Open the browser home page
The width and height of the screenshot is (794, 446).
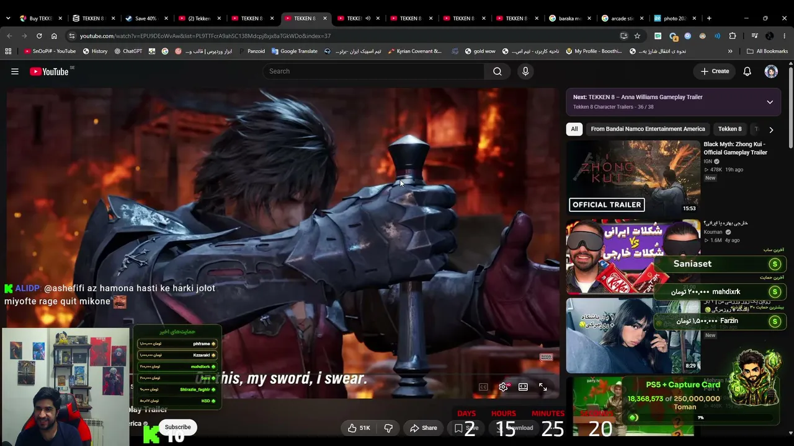(54, 36)
